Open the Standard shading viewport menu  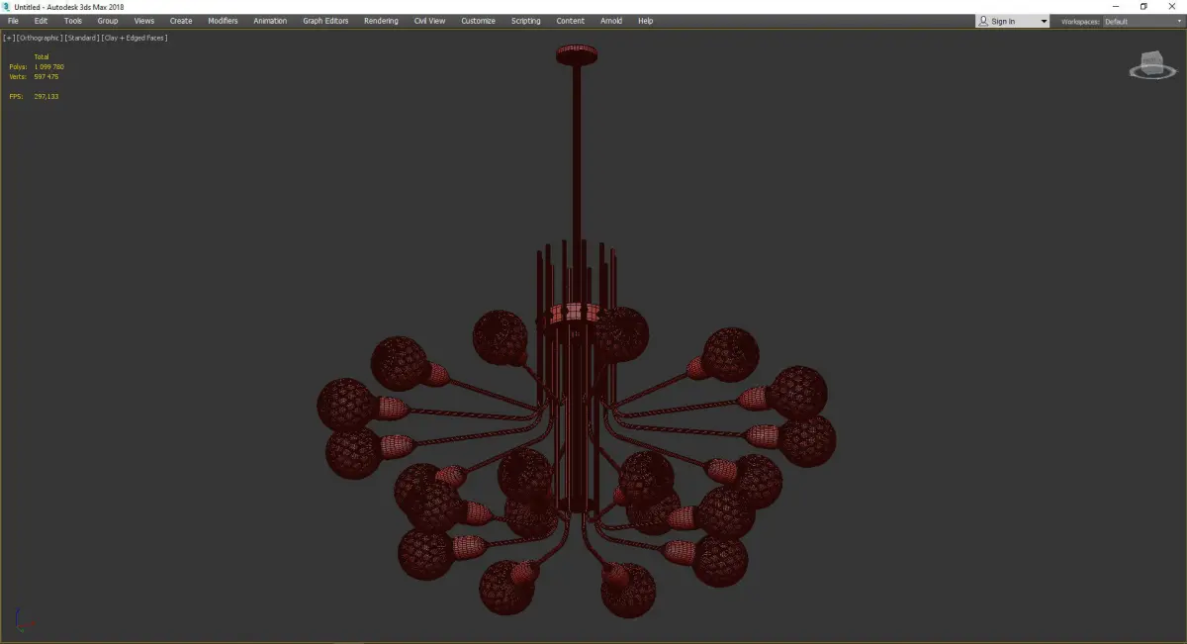point(82,38)
